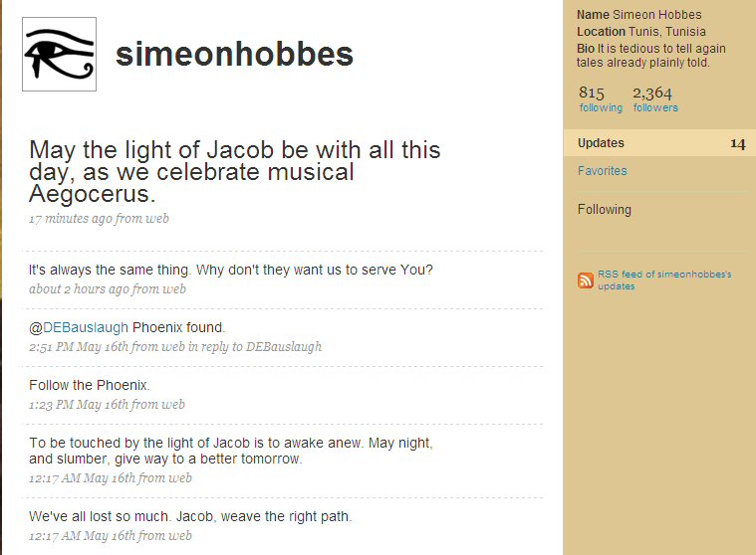Expand the Following section in sidebar
756x555 pixels.
(605, 210)
